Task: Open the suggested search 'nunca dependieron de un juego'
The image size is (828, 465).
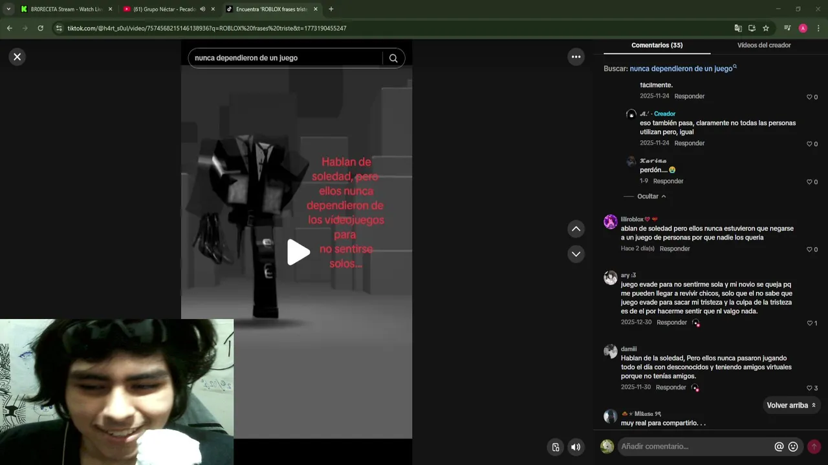Action: point(683,68)
